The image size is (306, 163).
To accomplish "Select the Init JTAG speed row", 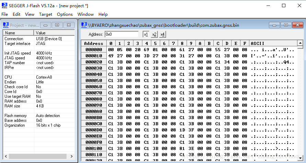I will point(39,53).
